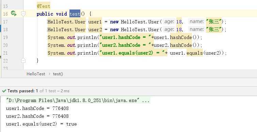Click Tests passed: 1 status text
Screen dimensions: 257x132
(23, 91)
